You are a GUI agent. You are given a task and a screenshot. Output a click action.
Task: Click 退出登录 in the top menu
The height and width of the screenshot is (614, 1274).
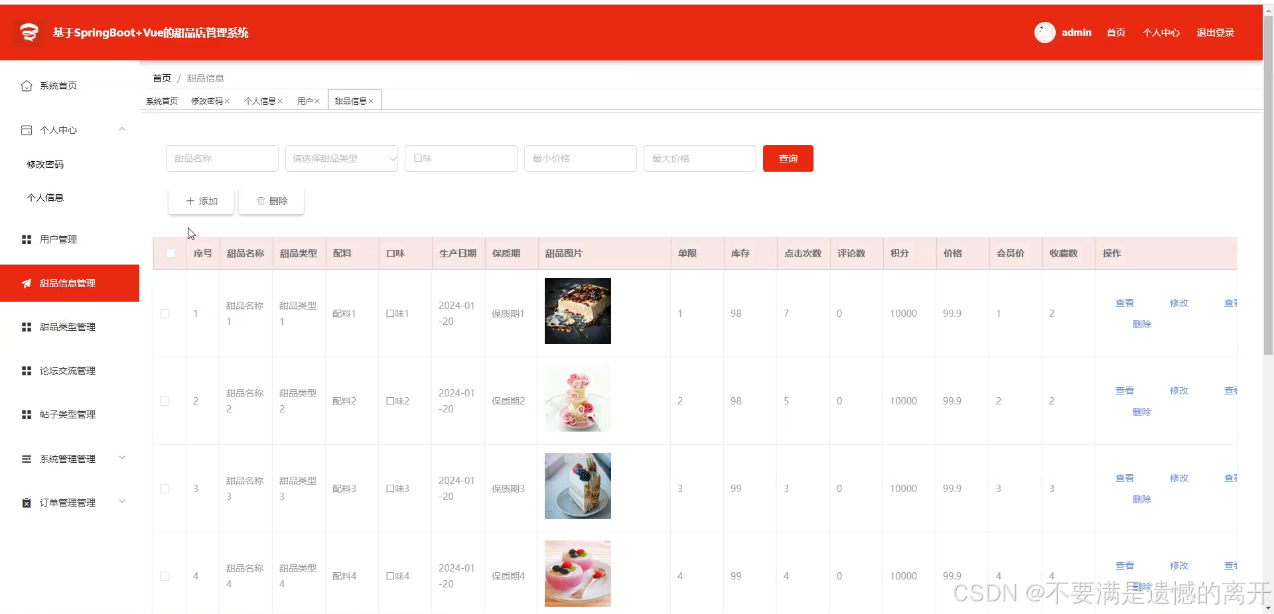[1215, 32]
